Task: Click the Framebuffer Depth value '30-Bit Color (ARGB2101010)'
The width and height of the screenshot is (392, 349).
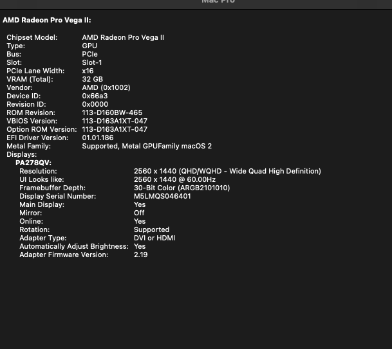Action: coord(182,188)
